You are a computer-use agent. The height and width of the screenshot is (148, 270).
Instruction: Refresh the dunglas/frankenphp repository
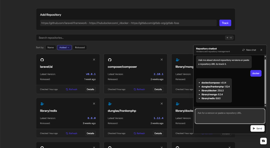139,134
